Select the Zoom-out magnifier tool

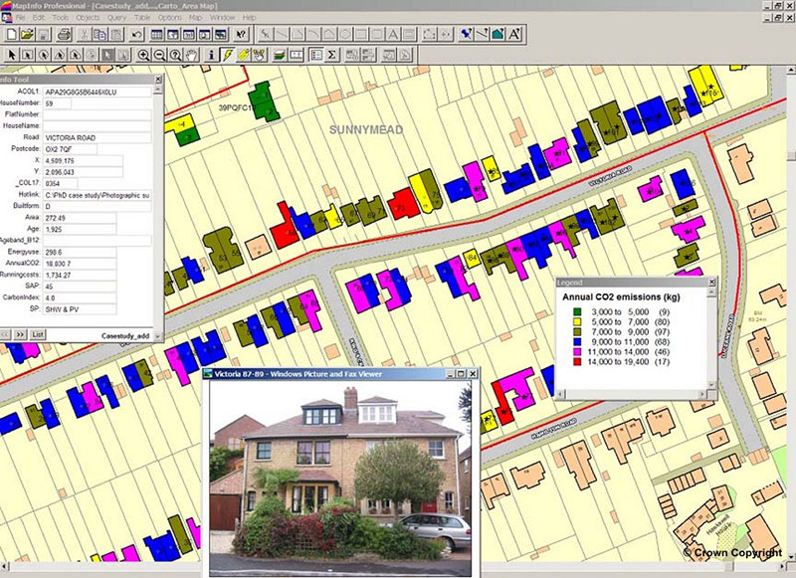click(160, 54)
